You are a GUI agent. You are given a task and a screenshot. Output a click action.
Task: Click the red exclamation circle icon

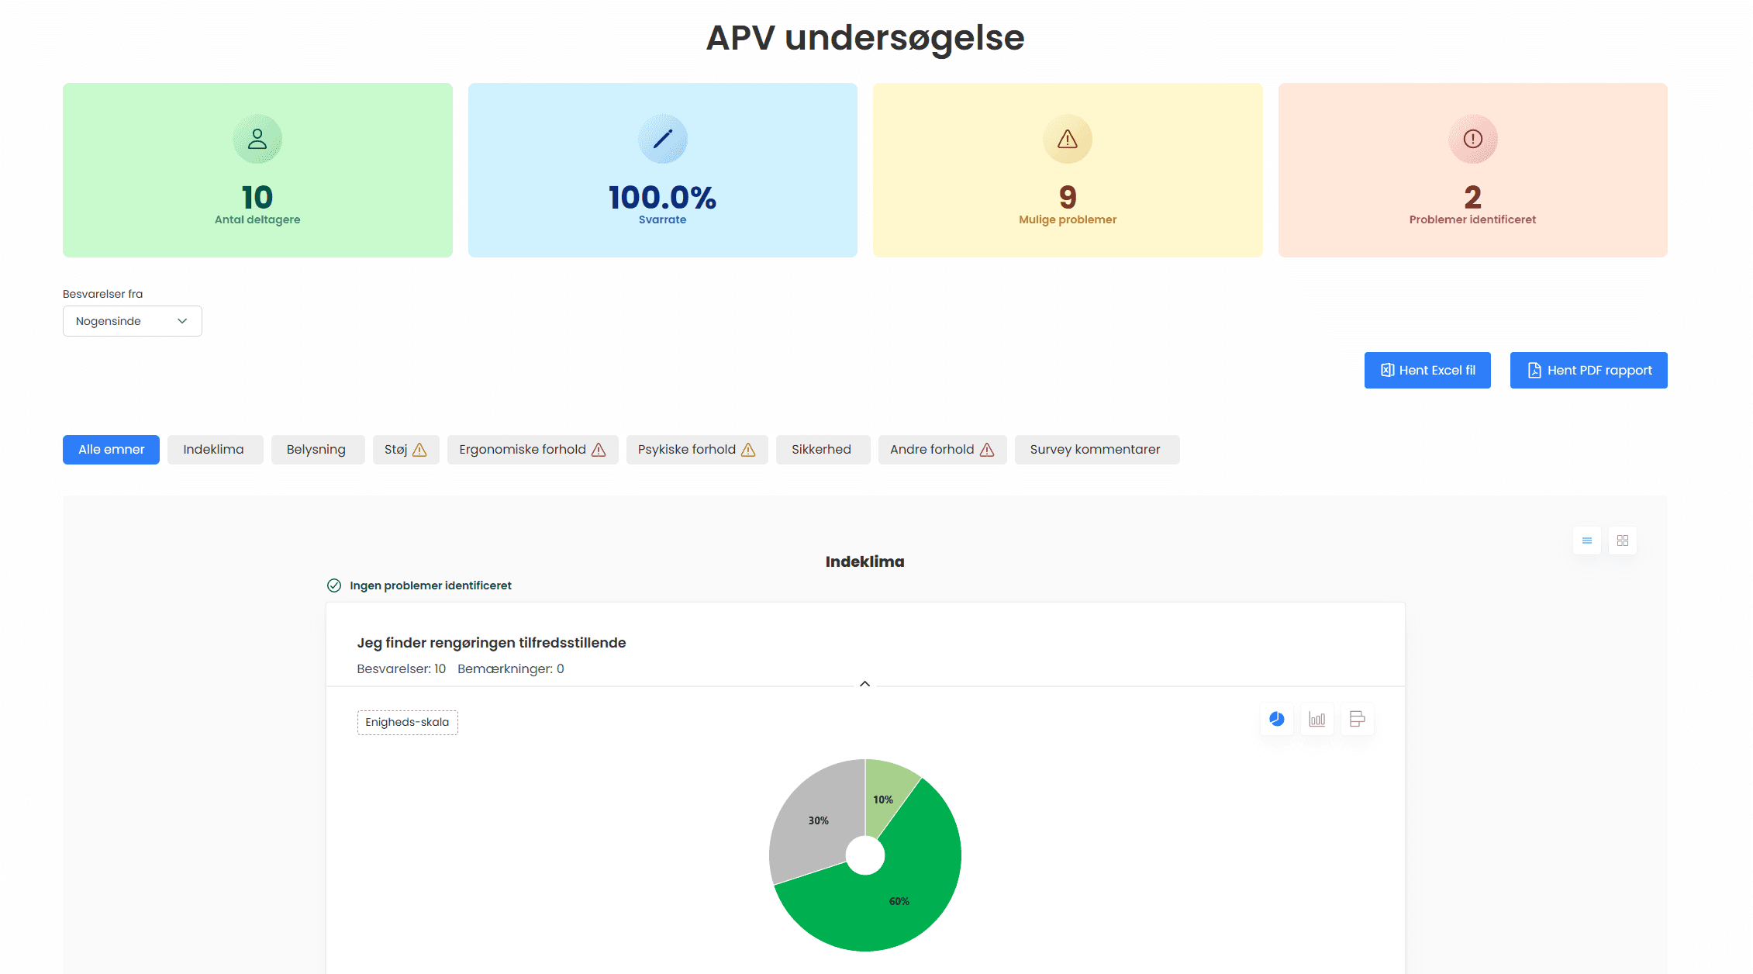coord(1472,139)
